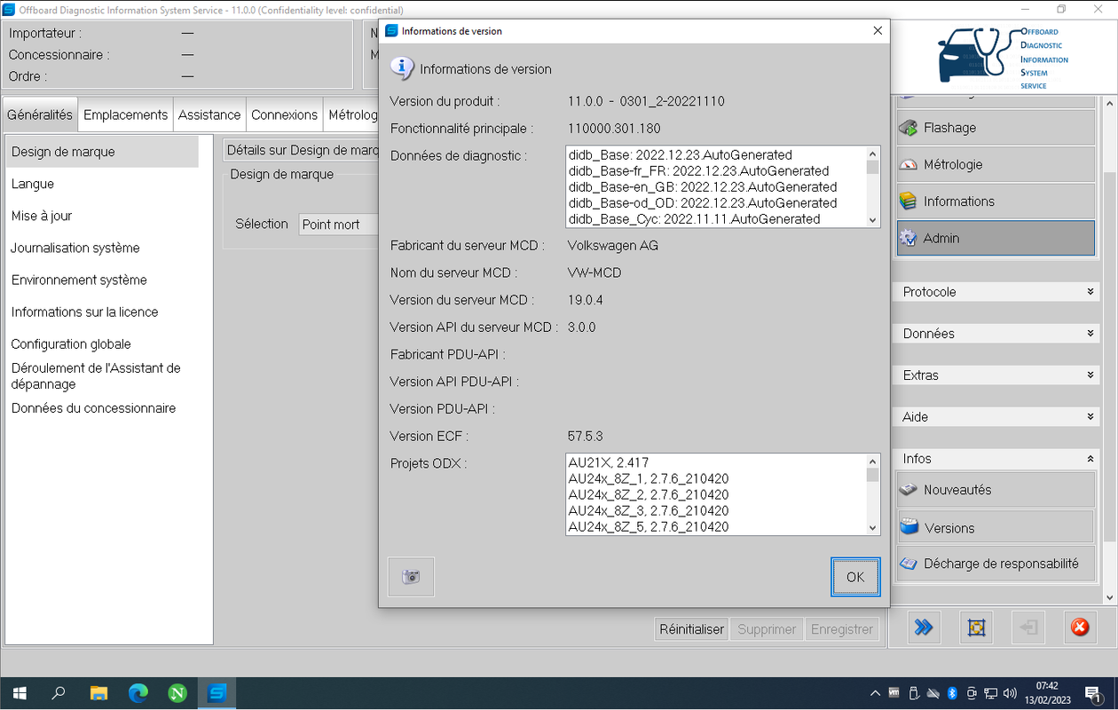Screen dimensions: 1118x710
Task: Open the Informations mode
Action: [x=996, y=201]
